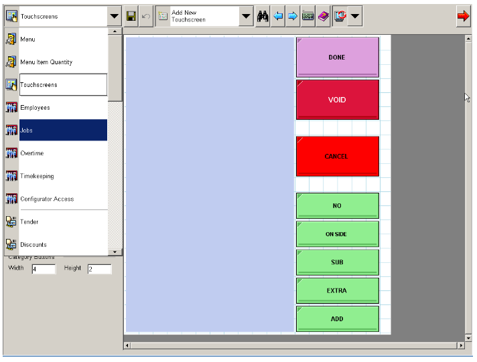Click the Height input field

pyautogui.click(x=99, y=269)
